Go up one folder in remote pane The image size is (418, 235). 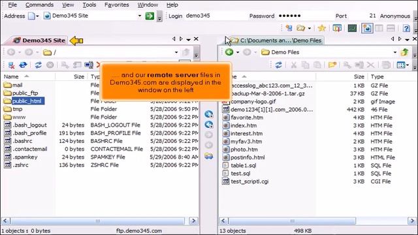click(185, 52)
